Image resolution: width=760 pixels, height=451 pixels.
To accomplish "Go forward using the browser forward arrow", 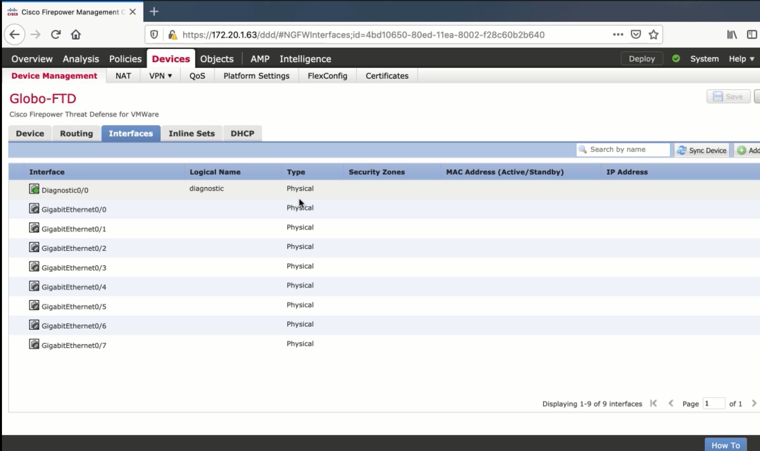I will point(35,35).
